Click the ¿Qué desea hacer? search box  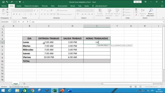tap(101, 6)
